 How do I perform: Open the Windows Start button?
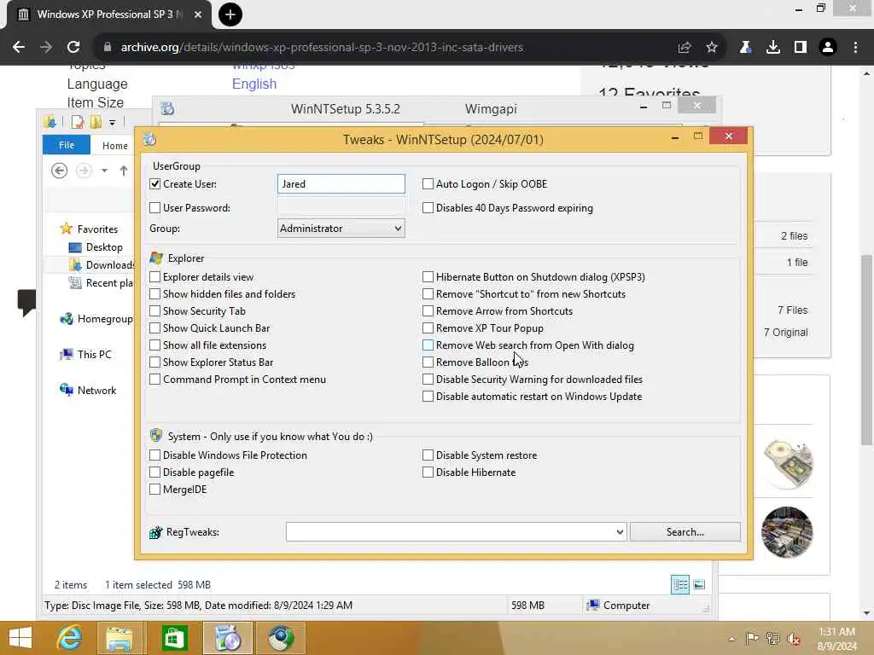point(20,638)
